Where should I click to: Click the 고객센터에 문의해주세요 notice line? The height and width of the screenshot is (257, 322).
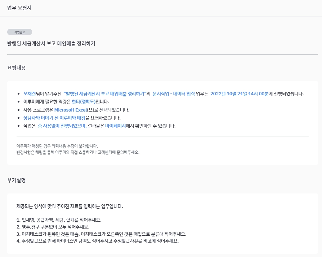pyautogui.click(x=78, y=152)
